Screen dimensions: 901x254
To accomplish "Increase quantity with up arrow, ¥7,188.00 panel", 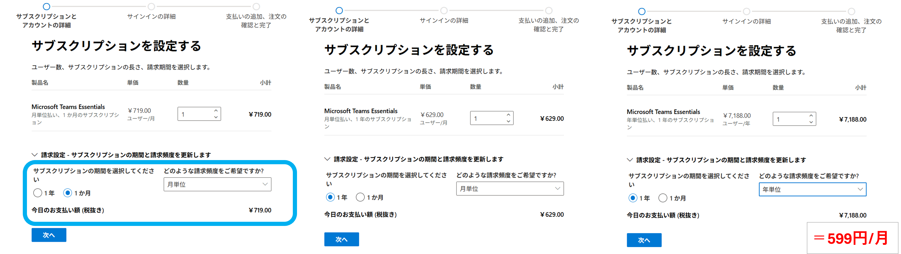I will coord(811,115).
